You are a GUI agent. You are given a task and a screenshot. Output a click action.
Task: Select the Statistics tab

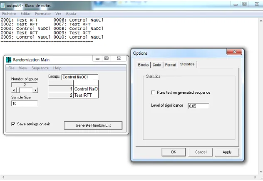click(187, 64)
